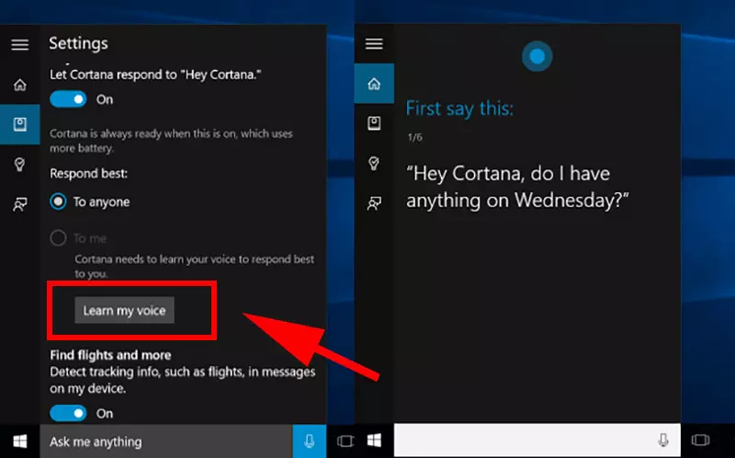
Task: Open hamburger menu in Cortana Settings panel
Action: (19, 44)
